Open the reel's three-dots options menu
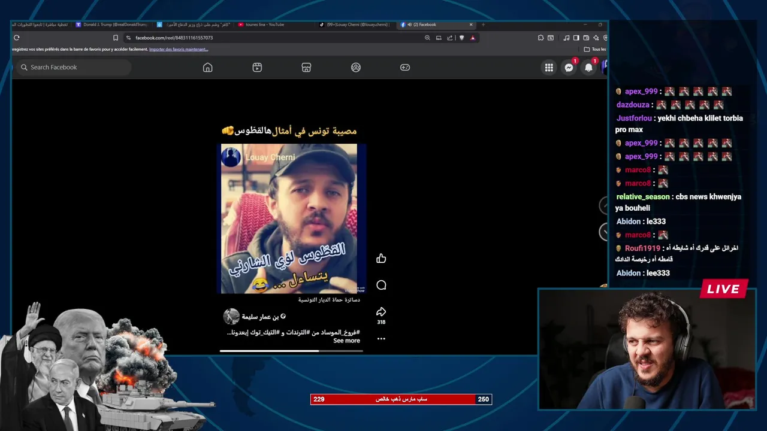This screenshot has height=431, width=767. (x=381, y=339)
